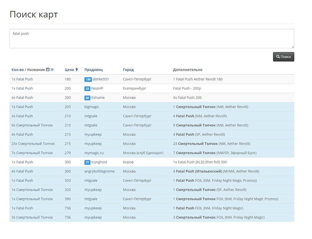Open seller bigmagic link
The height and width of the screenshot is (239, 312).
92,107
